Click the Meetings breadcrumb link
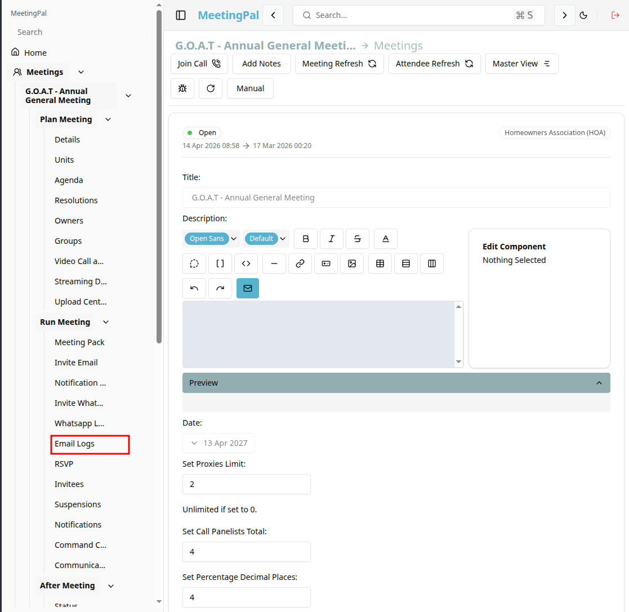This screenshot has width=629, height=612. pos(398,46)
